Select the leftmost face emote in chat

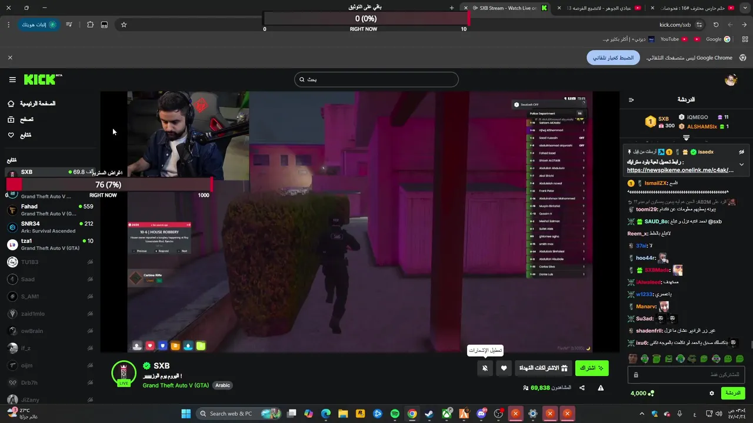point(632,359)
